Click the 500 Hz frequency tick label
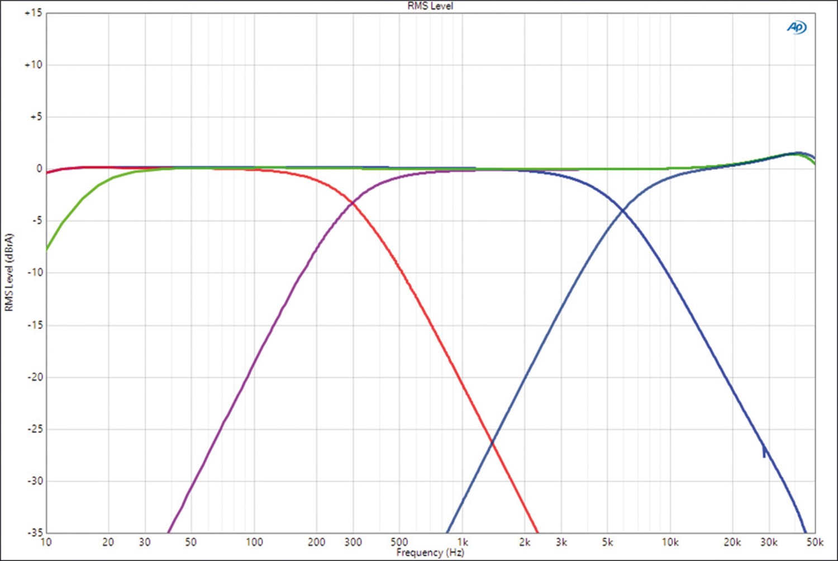 [x=399, y=542]
